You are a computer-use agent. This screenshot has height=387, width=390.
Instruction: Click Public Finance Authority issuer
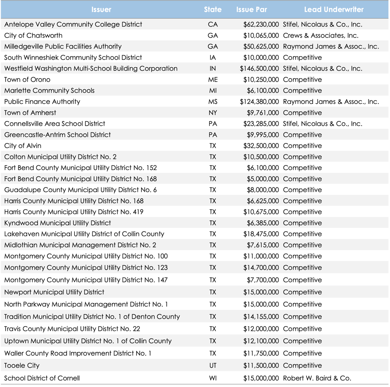click(x=42, y=101)
